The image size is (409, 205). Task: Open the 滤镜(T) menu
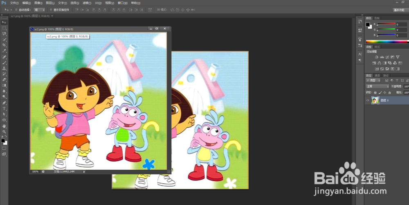click(87, 3)
